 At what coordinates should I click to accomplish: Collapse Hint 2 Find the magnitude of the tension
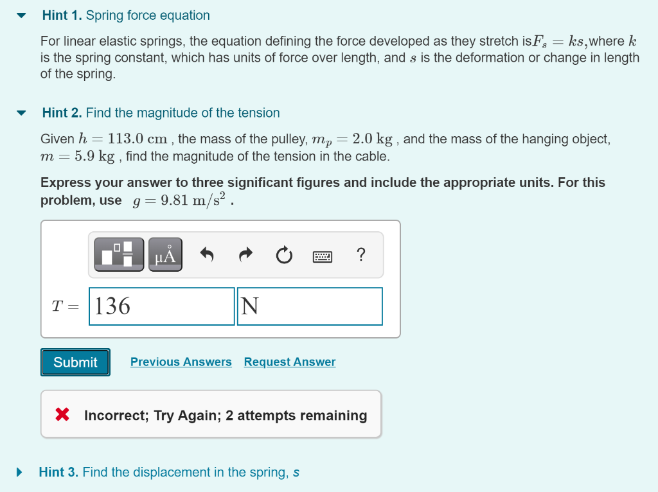point(161,112)
